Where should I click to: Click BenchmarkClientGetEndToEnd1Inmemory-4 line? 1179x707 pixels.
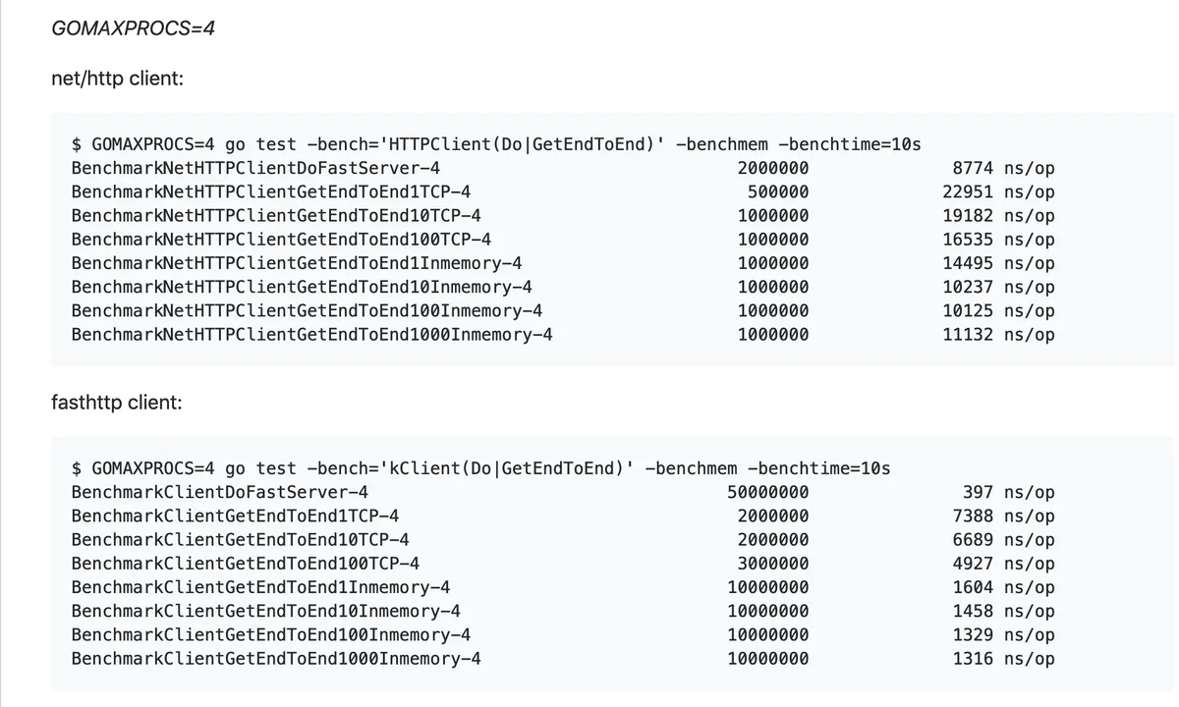261,587
